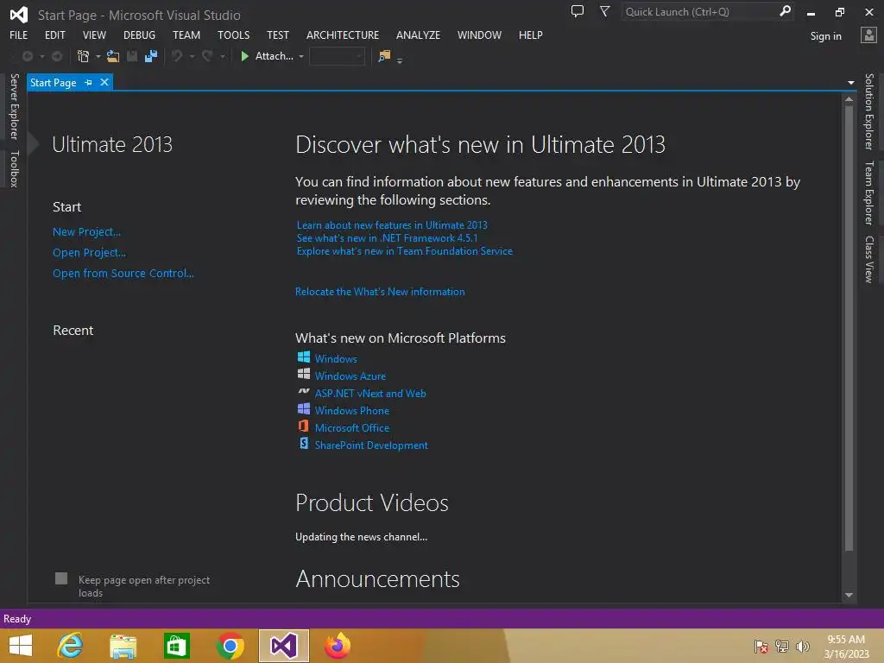Pin the Start Page tab
Viewport: 884px width, 663px height.
[x=89, y=83]
